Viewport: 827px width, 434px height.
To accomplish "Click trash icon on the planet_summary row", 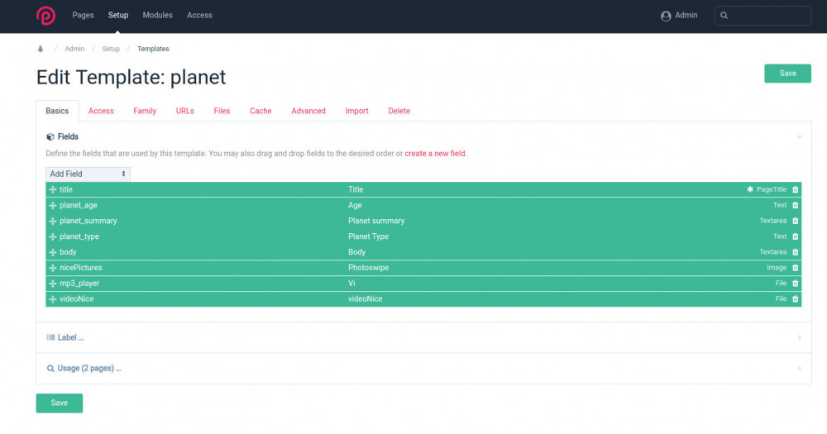I will pos(796,221).
